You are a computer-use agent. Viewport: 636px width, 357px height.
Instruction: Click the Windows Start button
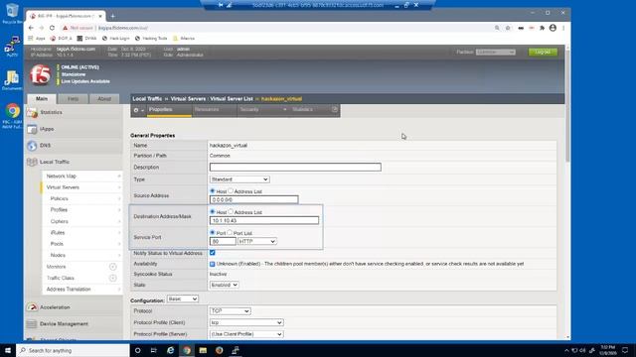[x=8, y=350]
